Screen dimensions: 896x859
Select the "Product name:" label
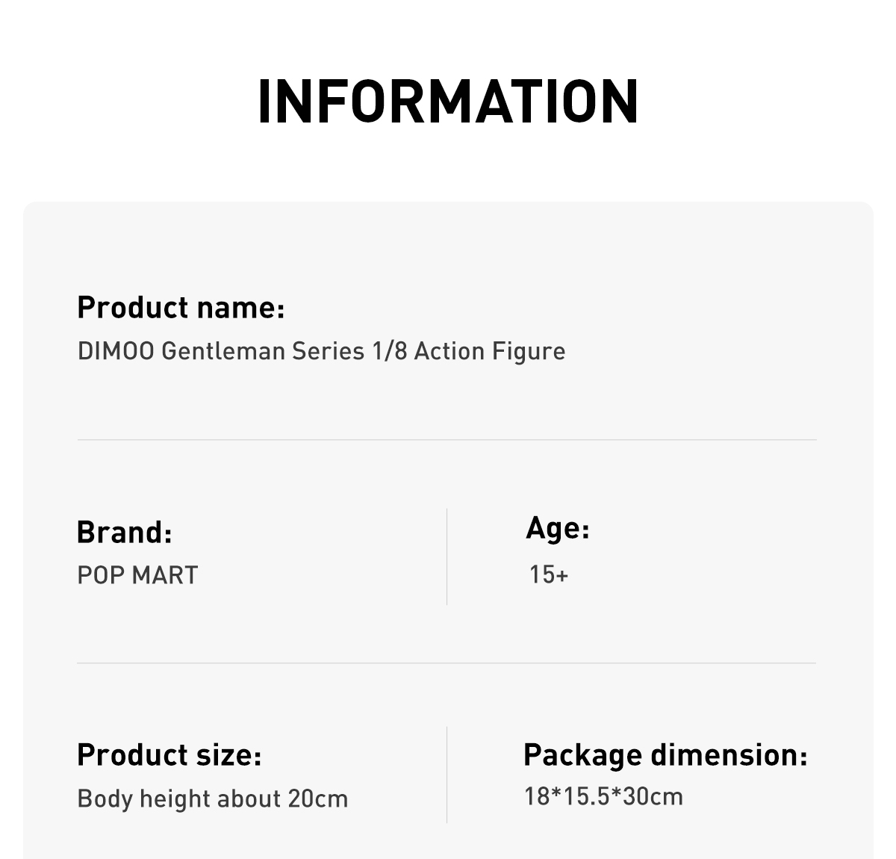click(x=181, y=308)
